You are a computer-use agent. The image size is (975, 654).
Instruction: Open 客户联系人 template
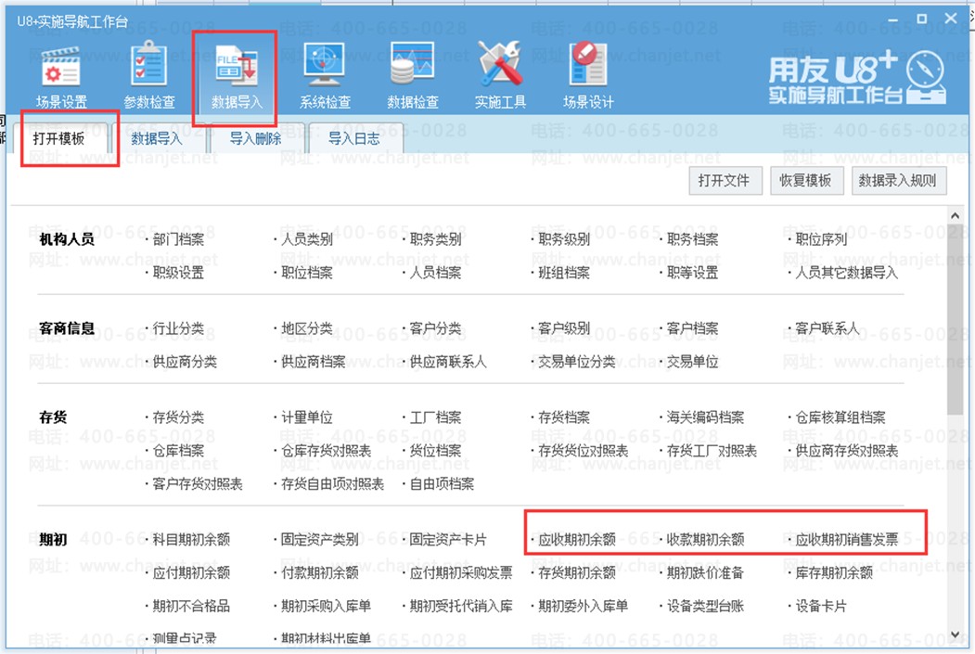(x=827, y=328)
